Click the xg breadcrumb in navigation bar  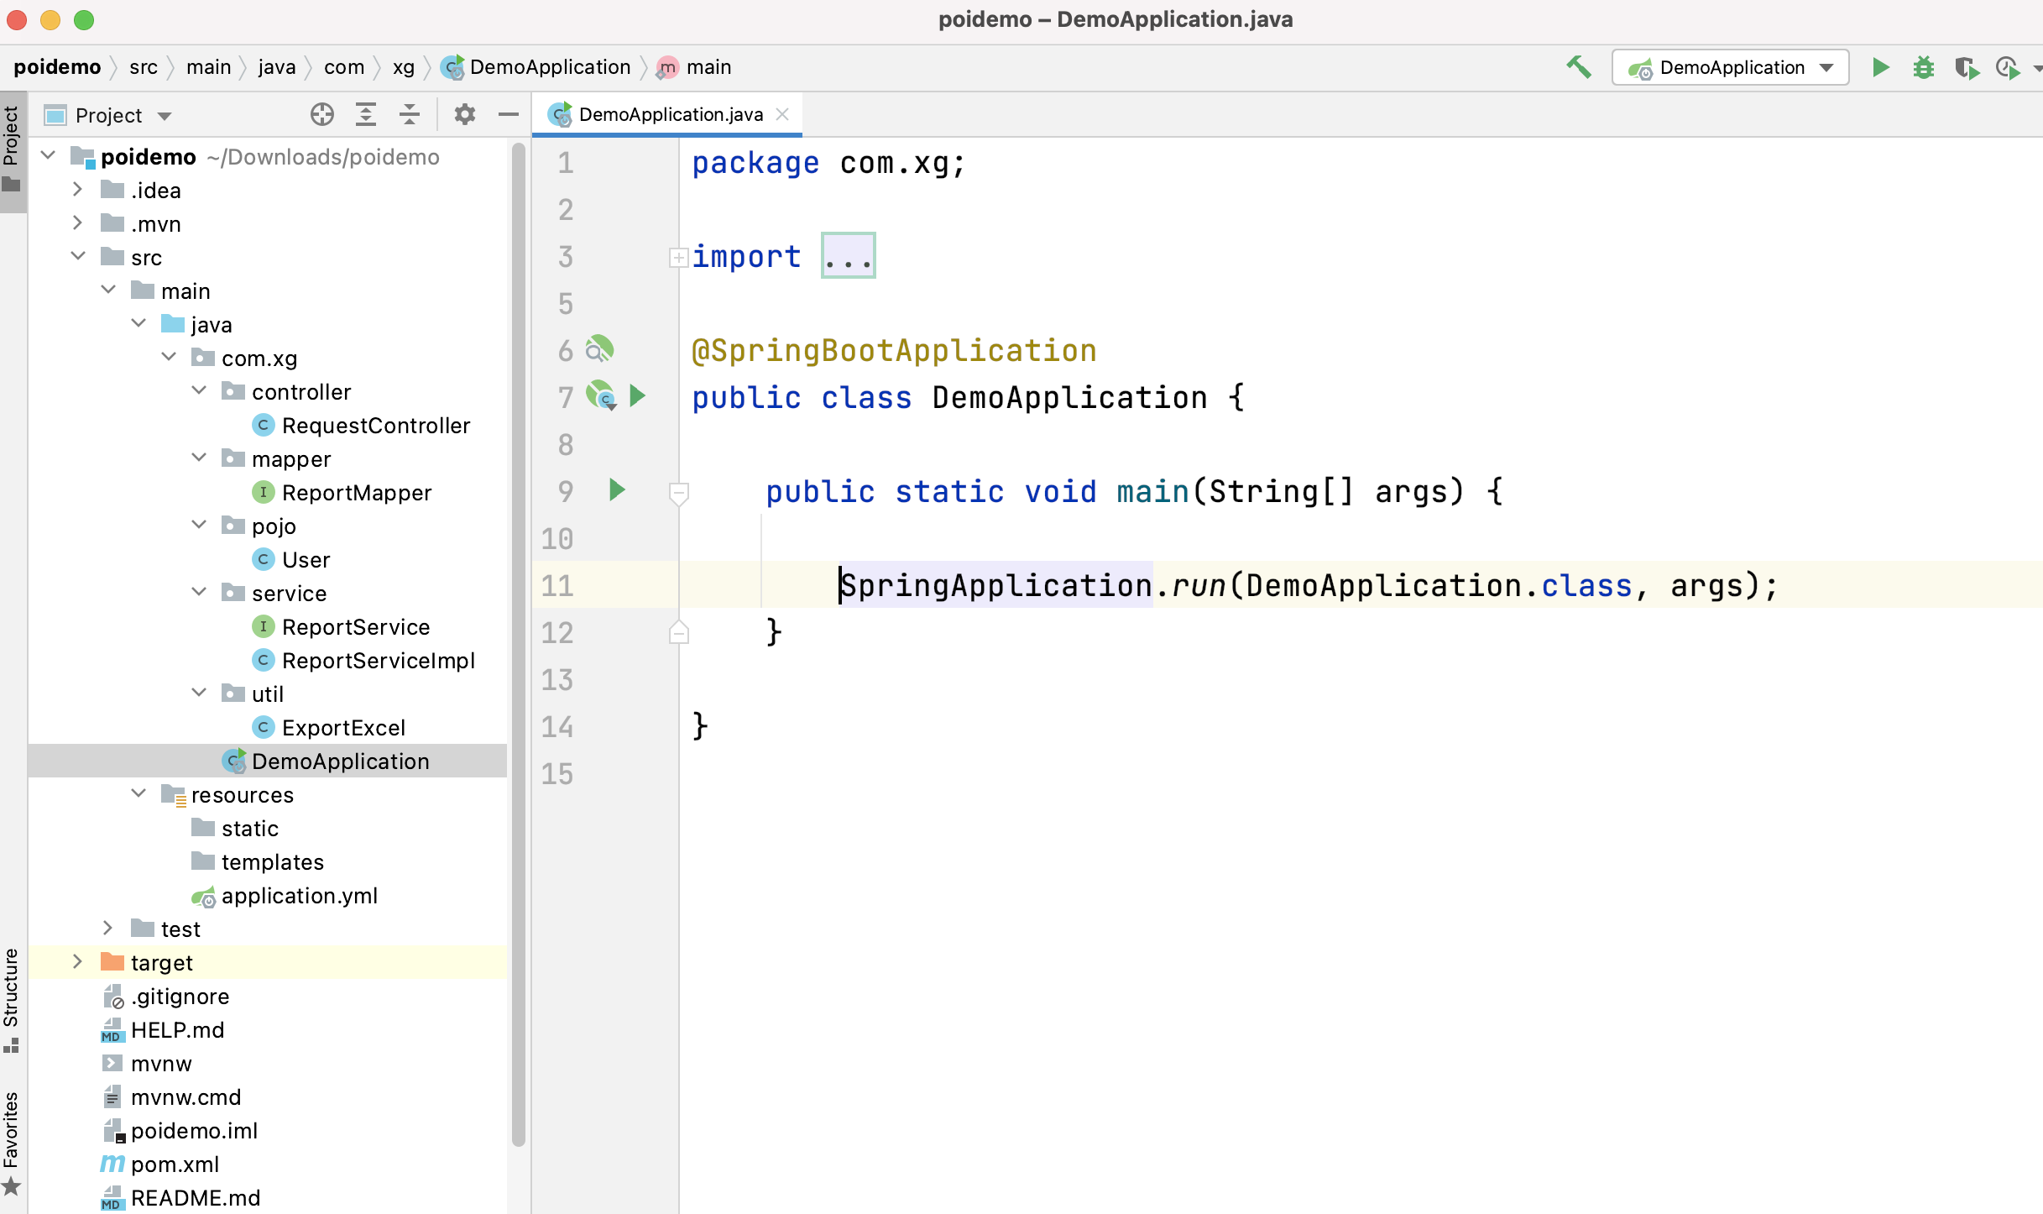404,67
